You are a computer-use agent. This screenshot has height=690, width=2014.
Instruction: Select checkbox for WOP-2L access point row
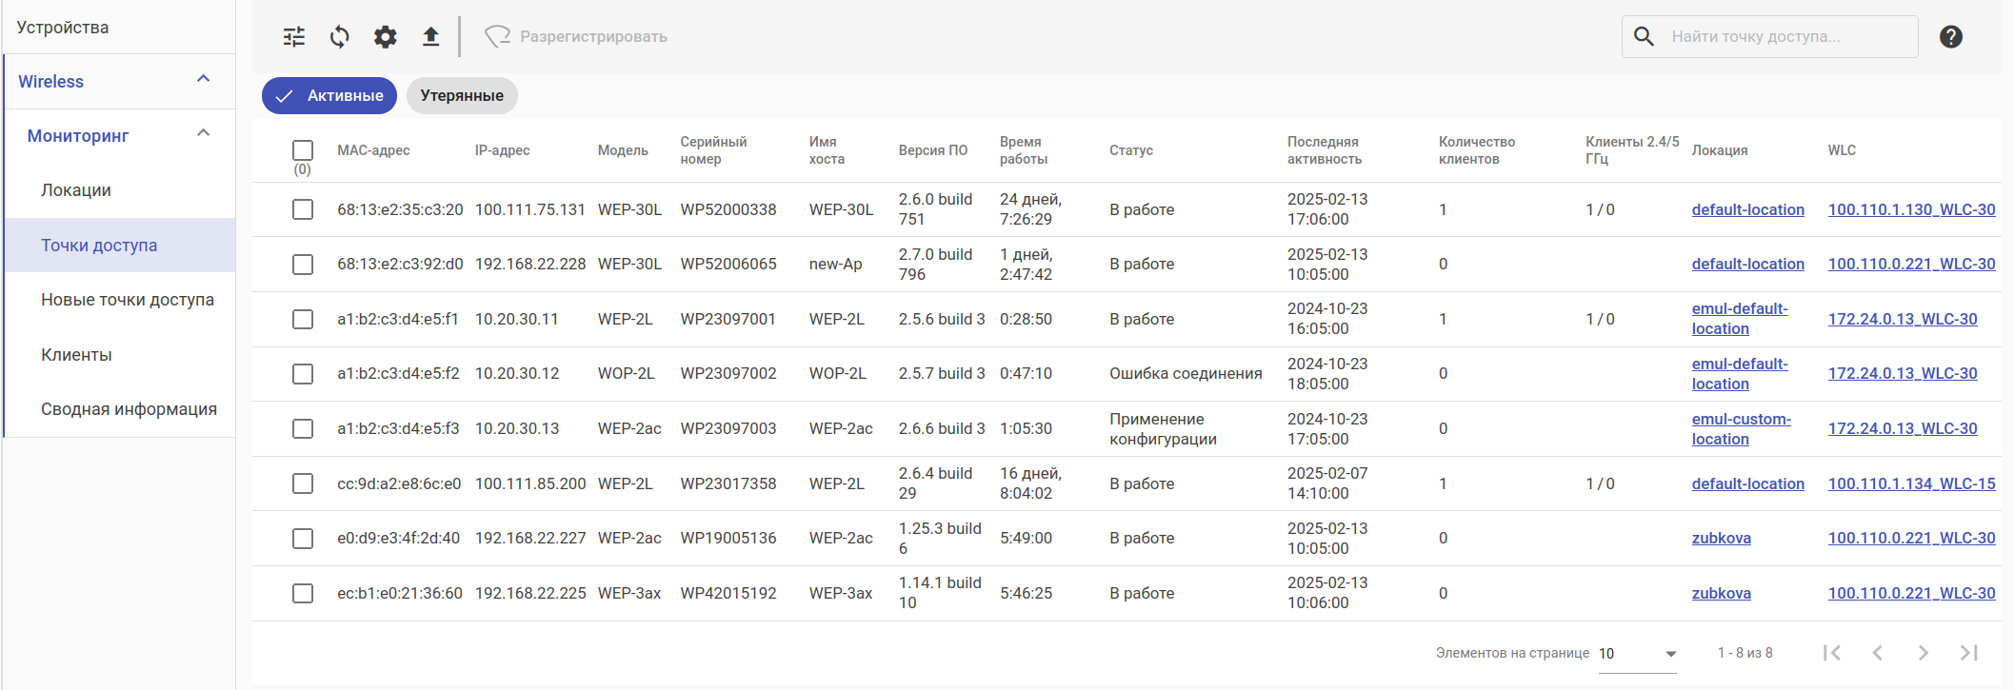(x=303, y=374)
